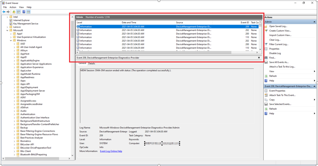Open the Help menu in menu bar
The width and height of the screenshot is (318, 166).
click(x=29, y=7)
